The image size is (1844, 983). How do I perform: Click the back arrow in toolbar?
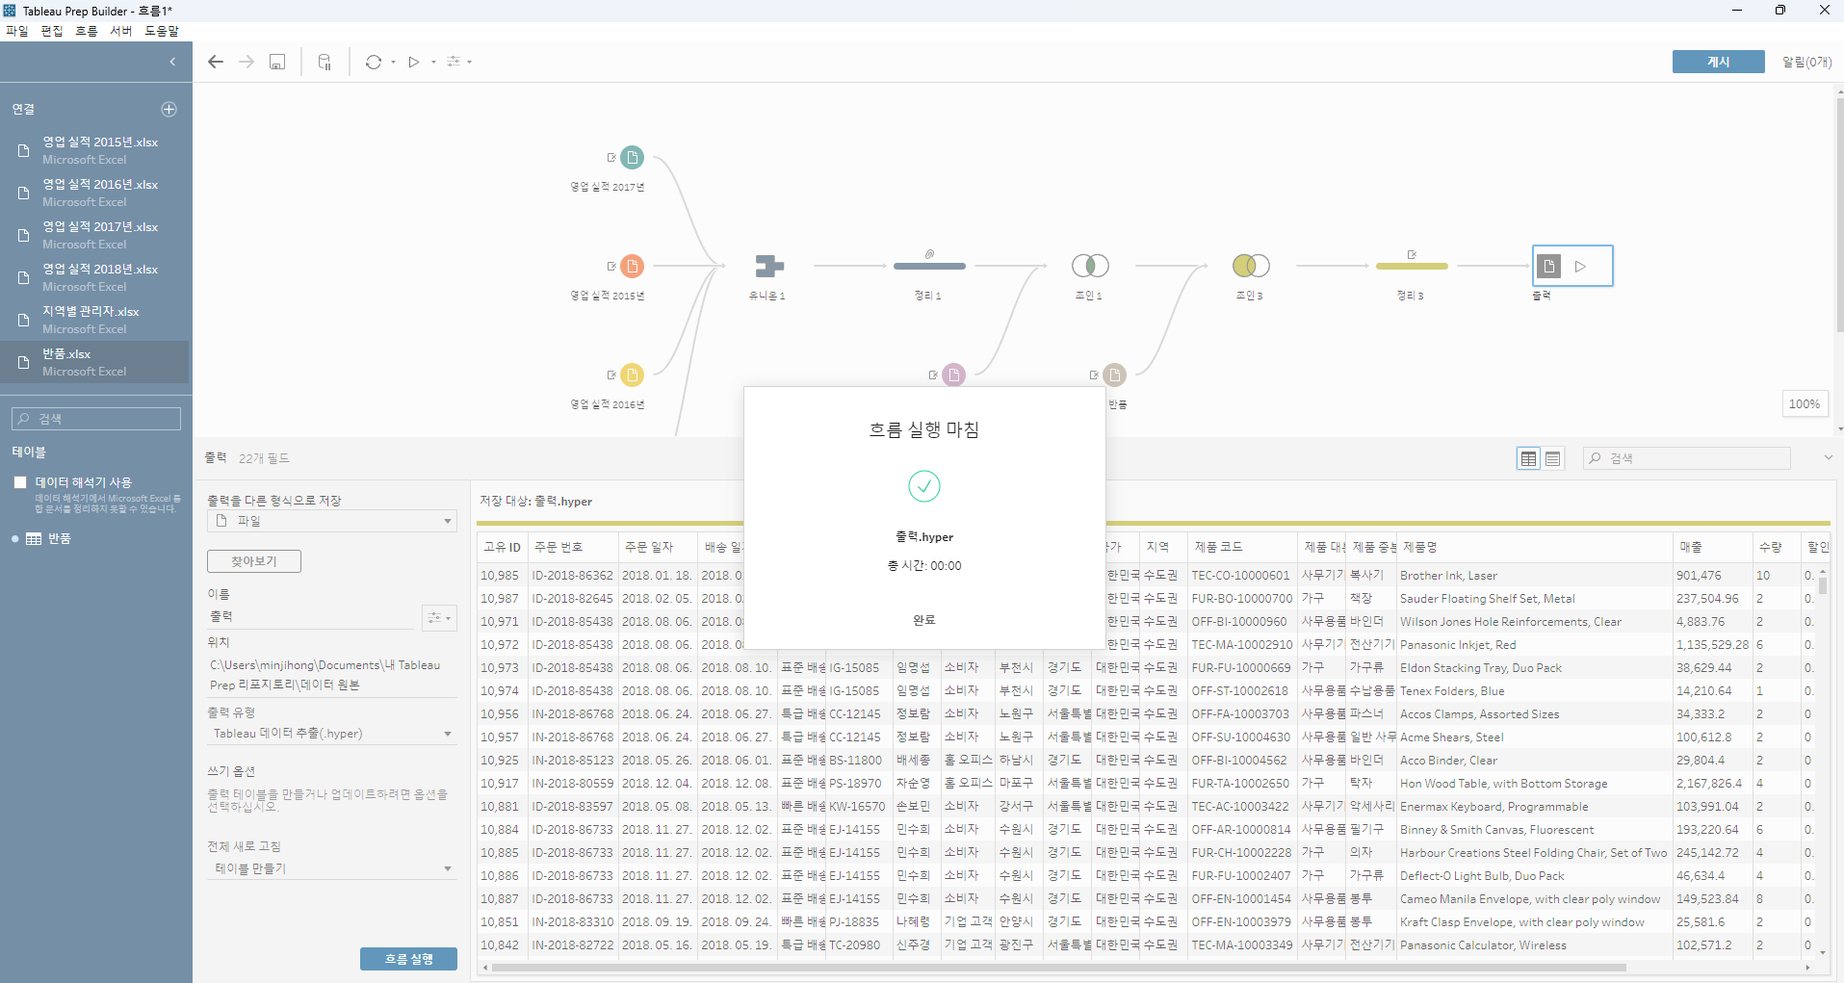216,62
